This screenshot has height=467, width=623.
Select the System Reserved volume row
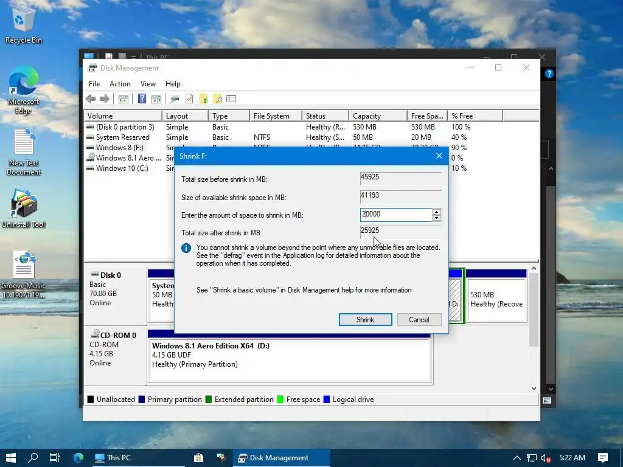311,137
